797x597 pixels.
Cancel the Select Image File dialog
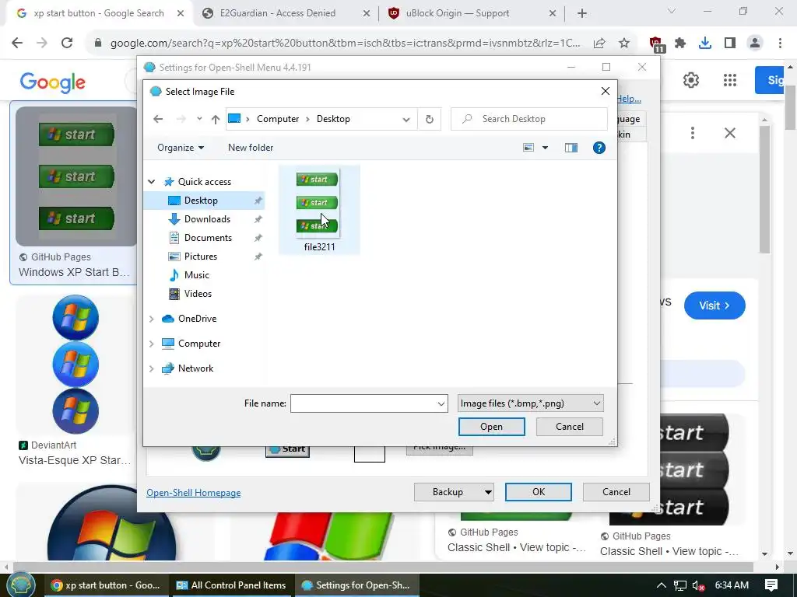click(569, 427)
